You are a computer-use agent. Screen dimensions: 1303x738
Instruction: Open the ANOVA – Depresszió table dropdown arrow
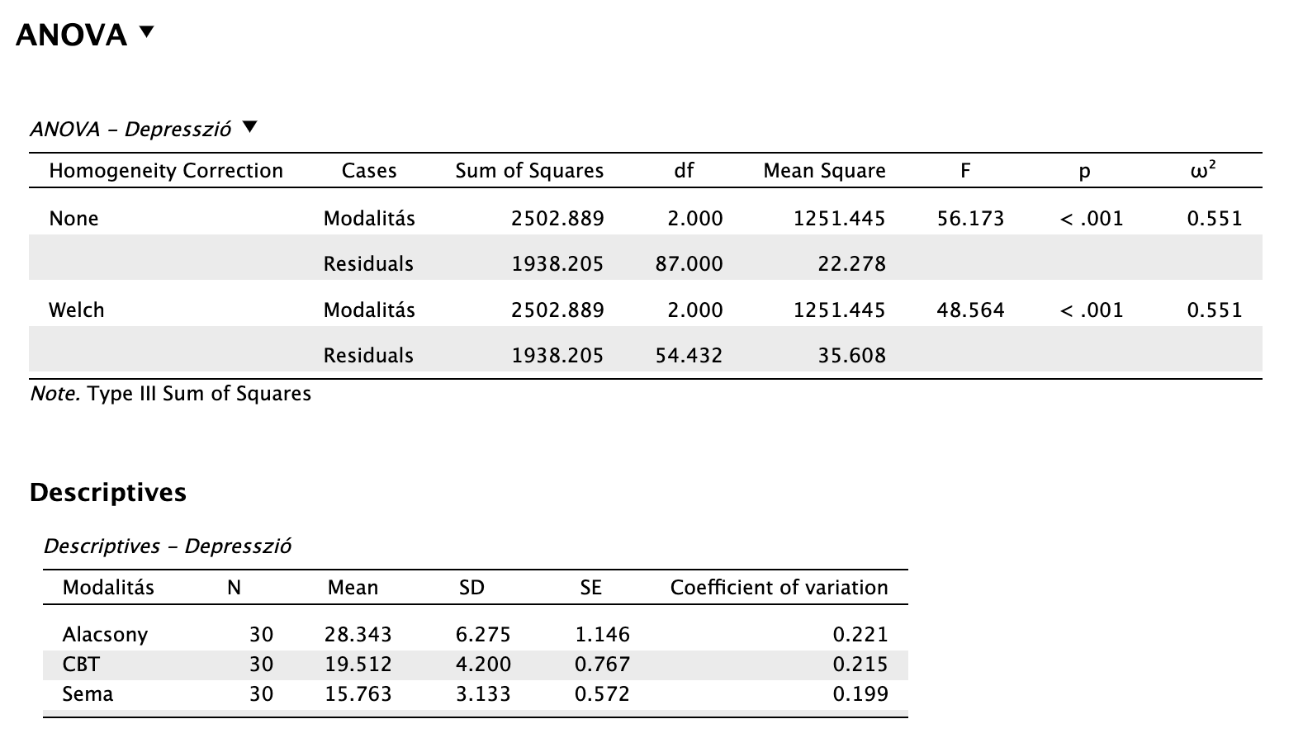pos(249,128)
